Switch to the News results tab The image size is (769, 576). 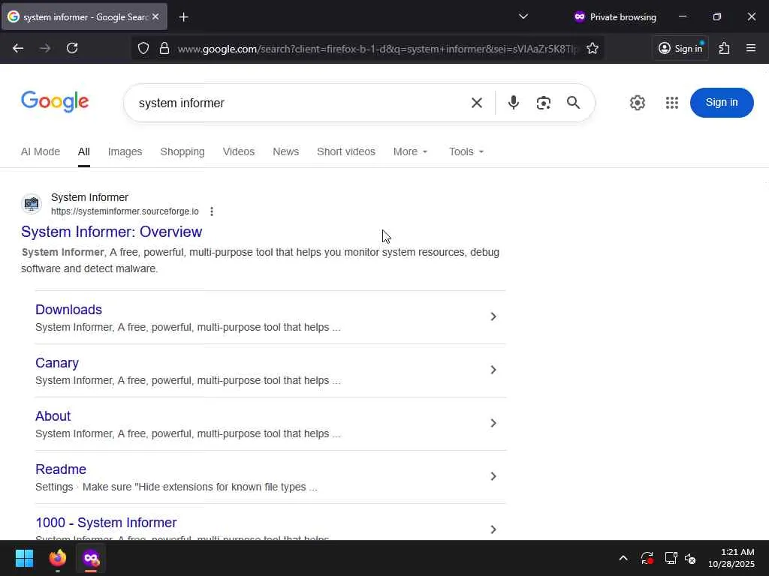285,151
